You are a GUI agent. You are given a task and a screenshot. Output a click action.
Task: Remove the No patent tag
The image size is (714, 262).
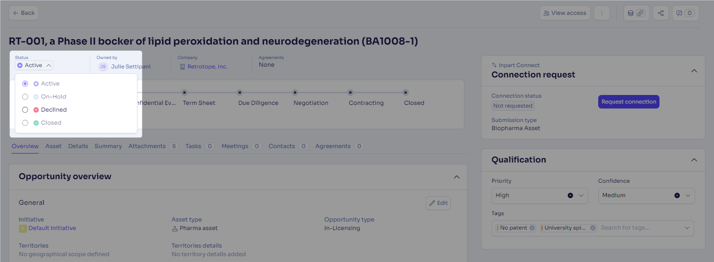click(532, 228)
